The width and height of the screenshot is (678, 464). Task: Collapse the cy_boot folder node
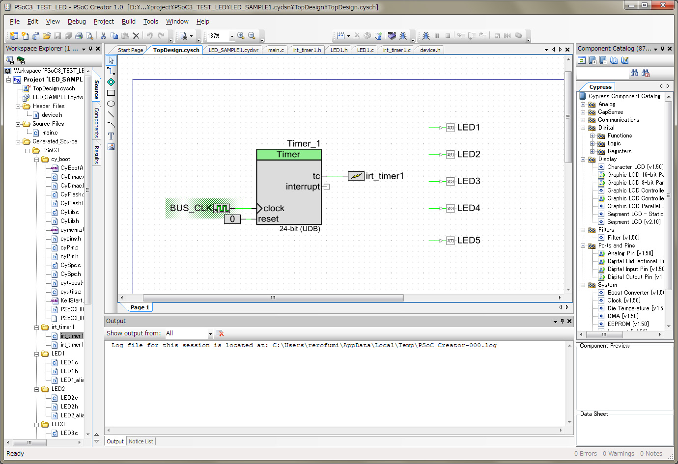tap(37, 160)
